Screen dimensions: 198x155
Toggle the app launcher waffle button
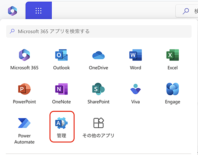(x=39, y=10)
